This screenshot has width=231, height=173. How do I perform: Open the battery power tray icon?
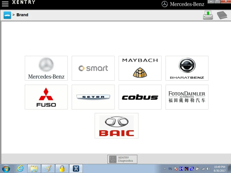click(x=197, y=169)
